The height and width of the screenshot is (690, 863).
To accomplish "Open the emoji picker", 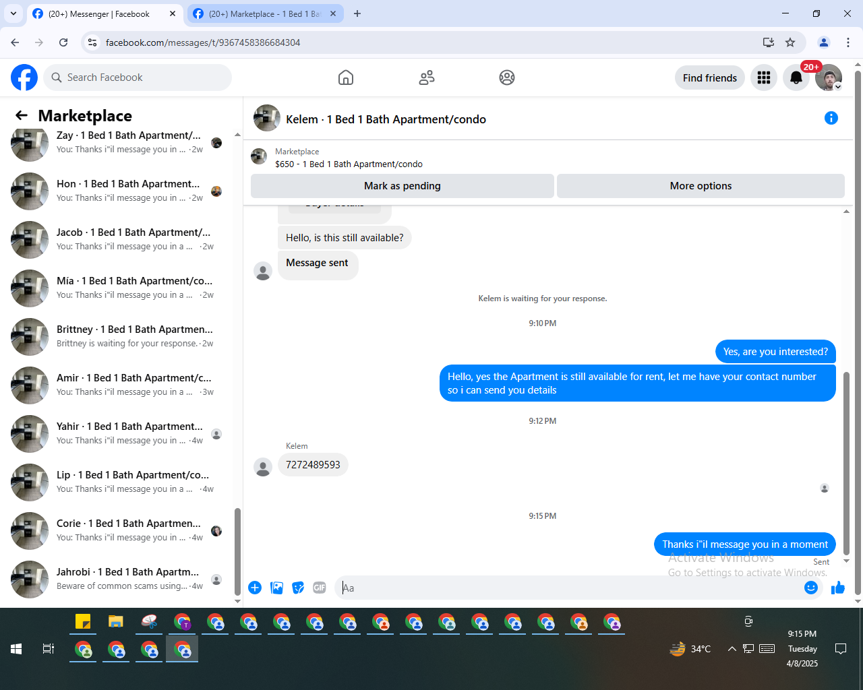I will [811, 588].
